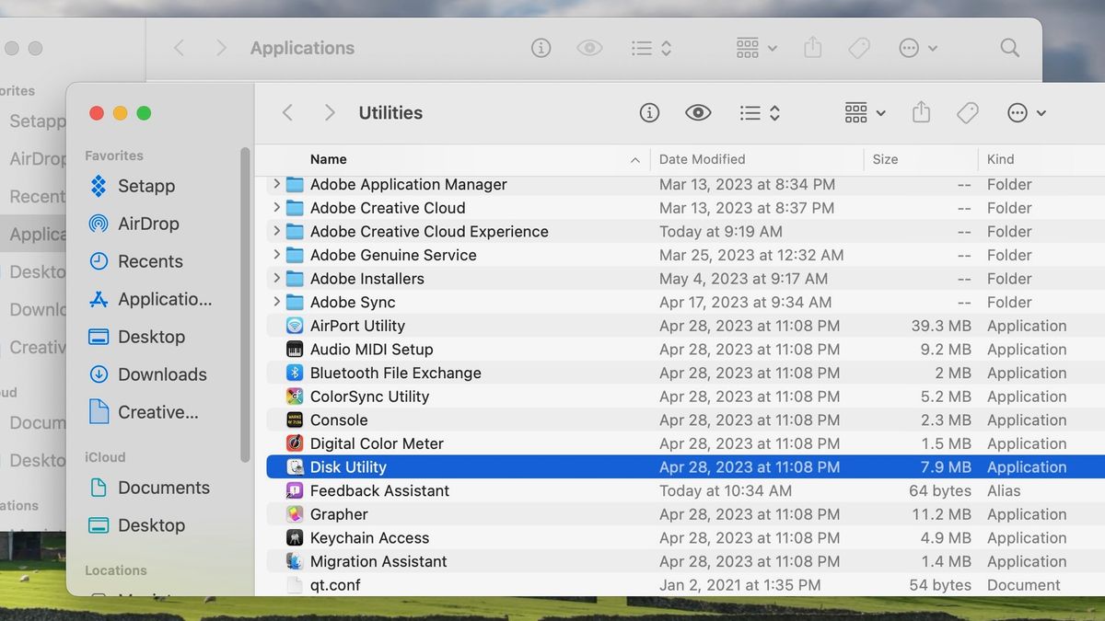This screenshot has height=621, width=1105.
Task: Click the Quick Look eye icon
Action: [698, 112]
